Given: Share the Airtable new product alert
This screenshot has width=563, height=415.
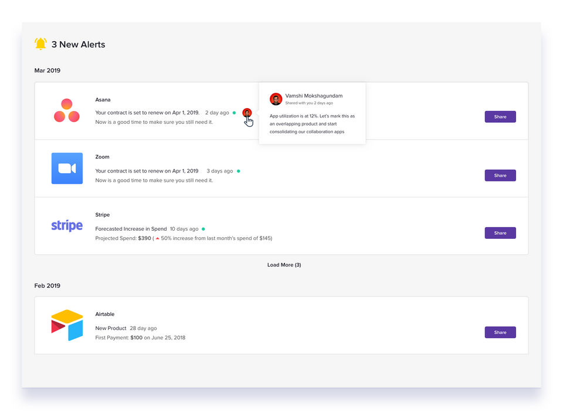Looking at the screenshot, I should pos(500,332).
